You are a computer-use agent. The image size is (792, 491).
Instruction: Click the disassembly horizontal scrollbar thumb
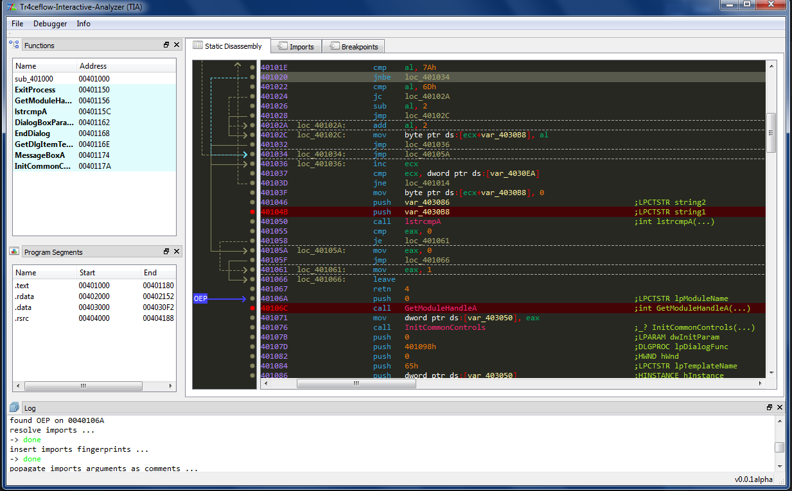(x=356, y=384)
